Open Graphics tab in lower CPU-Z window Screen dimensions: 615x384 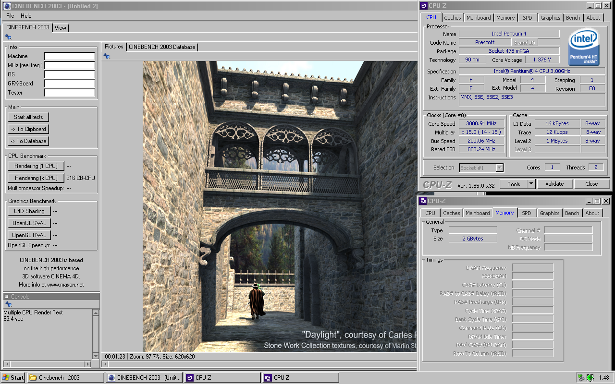click(x=549, y=213)
